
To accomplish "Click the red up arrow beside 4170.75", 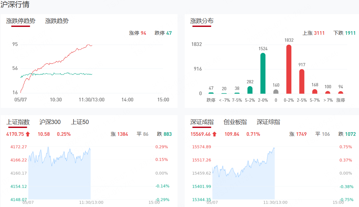I will [28, 134].
